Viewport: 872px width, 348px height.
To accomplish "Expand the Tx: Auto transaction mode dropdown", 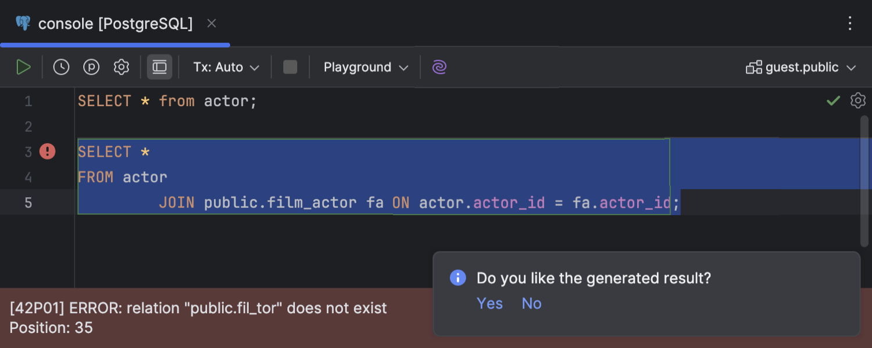I will [x=226, y=67].
